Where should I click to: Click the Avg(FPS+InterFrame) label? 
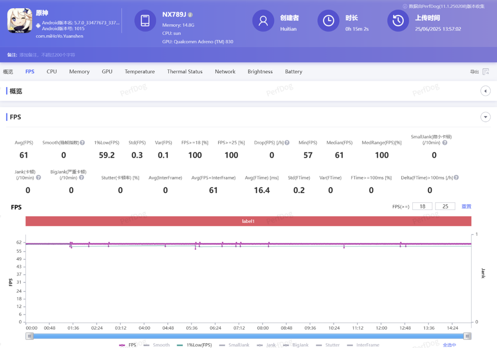213,178
